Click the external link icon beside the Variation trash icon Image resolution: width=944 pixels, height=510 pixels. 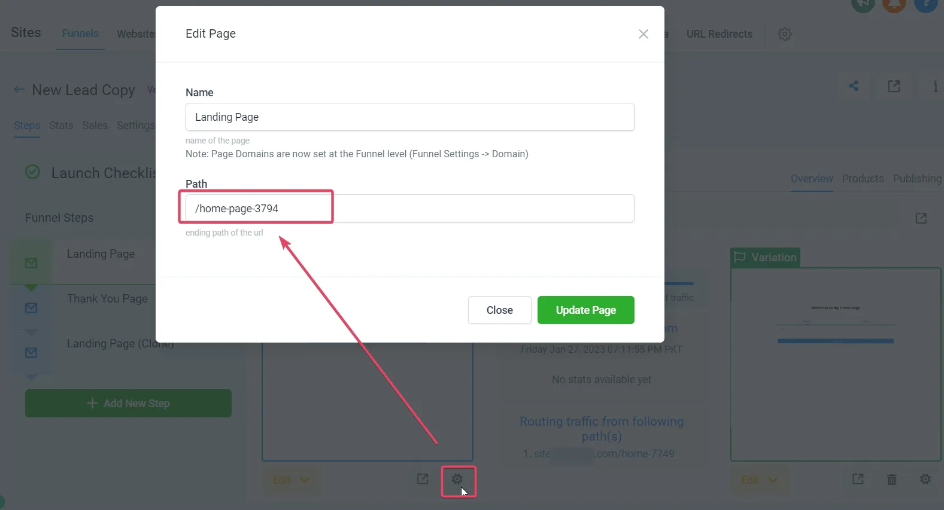coord(858,479)
